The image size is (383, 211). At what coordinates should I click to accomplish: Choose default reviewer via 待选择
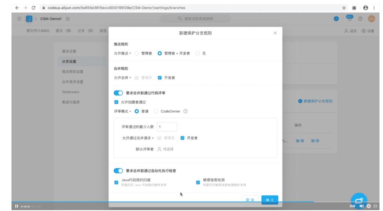[165, 149]
